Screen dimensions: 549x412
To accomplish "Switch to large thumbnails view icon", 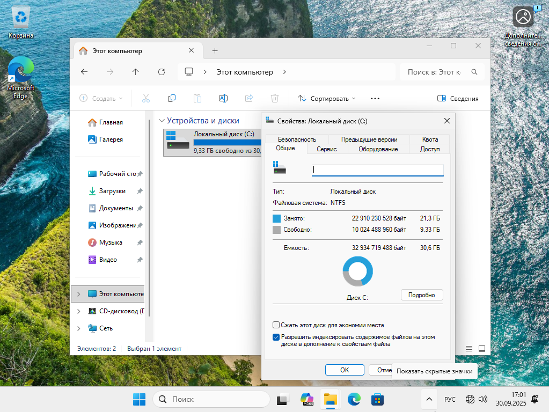I will 482,349.
